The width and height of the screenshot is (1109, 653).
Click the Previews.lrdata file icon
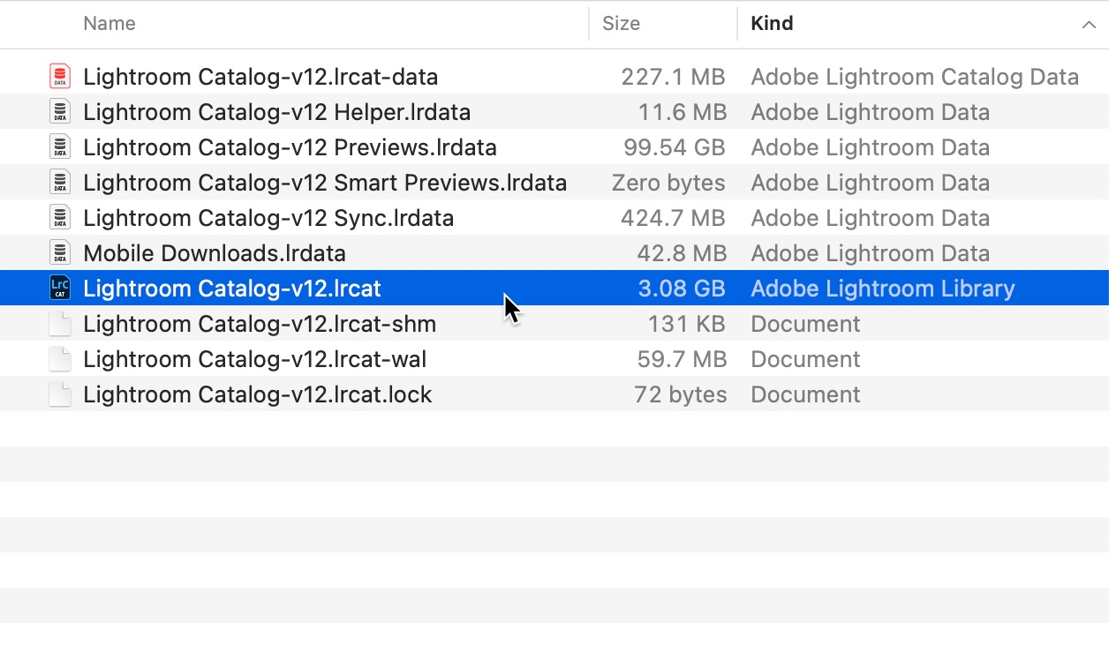click(59, 146)
